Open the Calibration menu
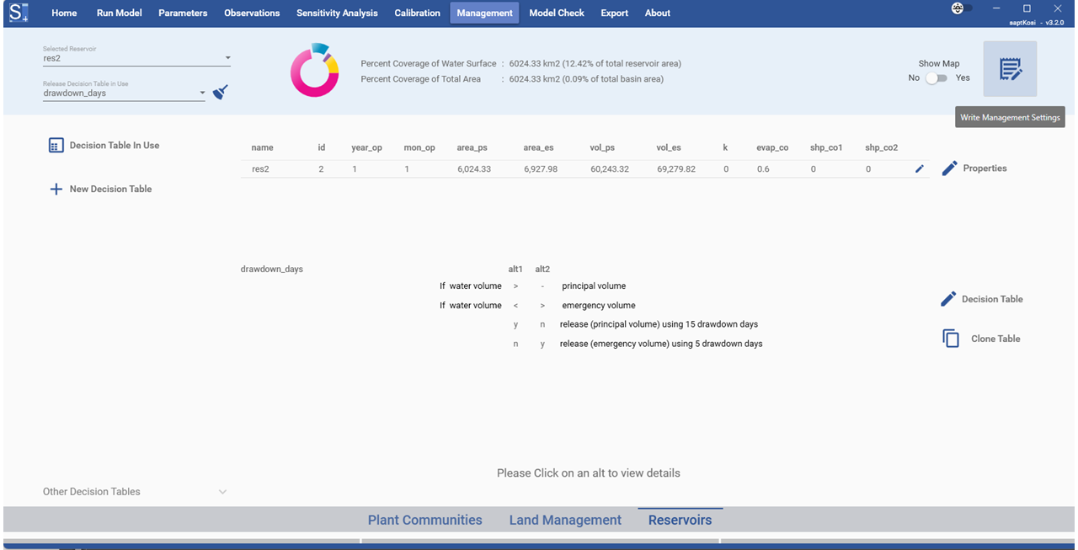1078x550 pixels. (417, 13)
